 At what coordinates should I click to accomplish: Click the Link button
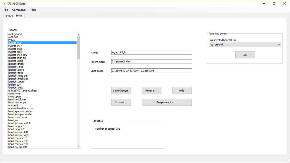245,55
